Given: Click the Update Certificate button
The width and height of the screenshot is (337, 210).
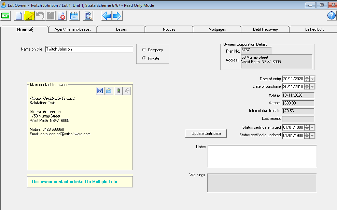Looking at the screenshot, I should pyautogui.click(x=206, y=134).
